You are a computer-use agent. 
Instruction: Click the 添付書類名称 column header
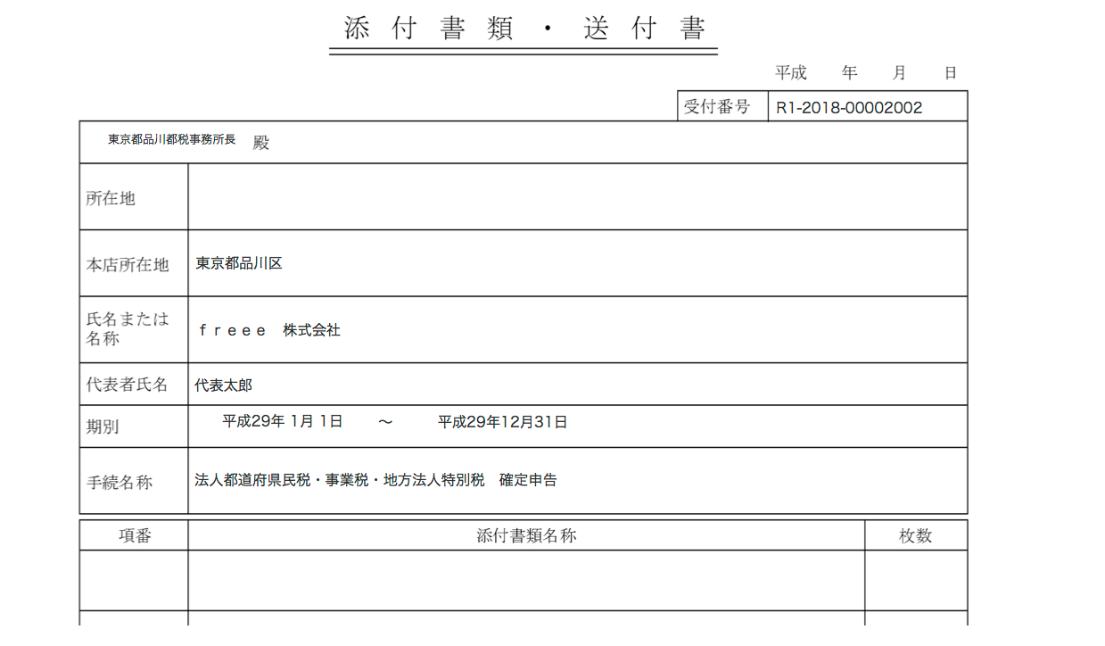coord(526,535)
